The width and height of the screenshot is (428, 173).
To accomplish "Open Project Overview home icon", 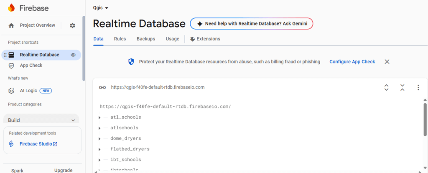I will click(11, 25).
